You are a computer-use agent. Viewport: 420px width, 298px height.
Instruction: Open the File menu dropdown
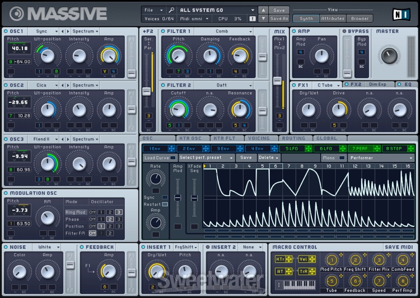[153, 10]
